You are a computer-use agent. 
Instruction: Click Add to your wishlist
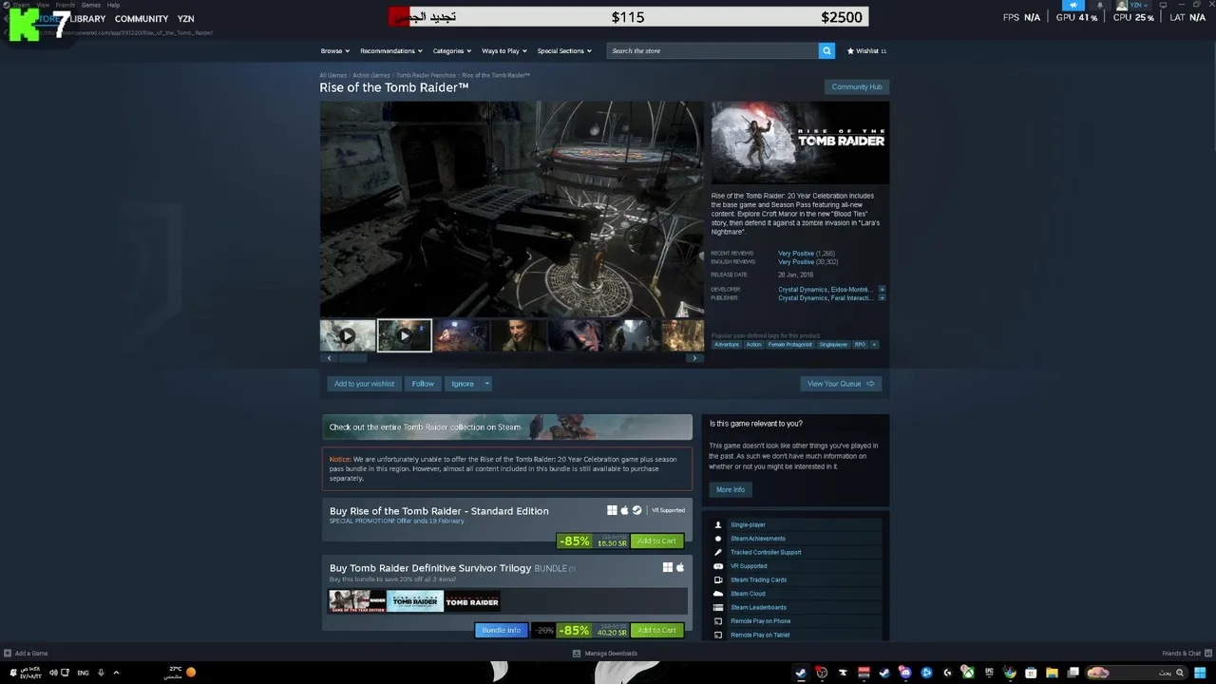pos(364,384)
